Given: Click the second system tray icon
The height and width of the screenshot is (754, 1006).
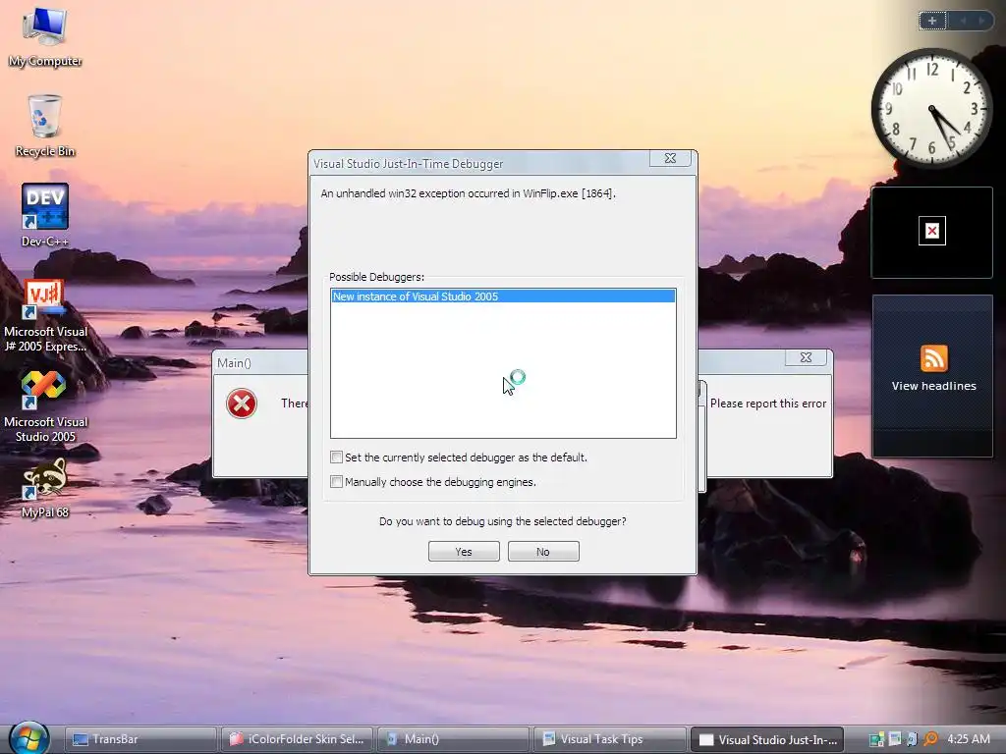Looking at the screenshot, I should tap(894, 739).
